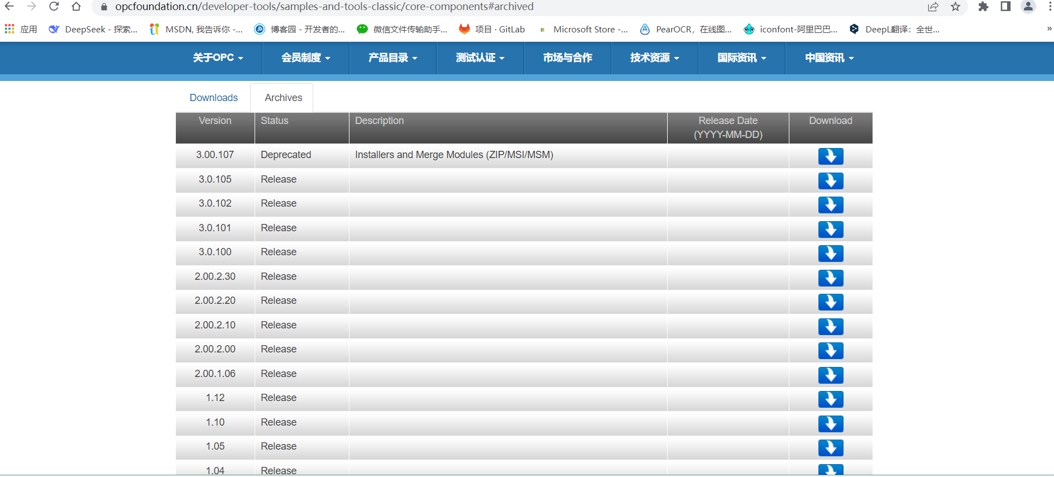Expand the 产品目录 dropdown menu
The image size is (1054, 477).
coord(393,58)
